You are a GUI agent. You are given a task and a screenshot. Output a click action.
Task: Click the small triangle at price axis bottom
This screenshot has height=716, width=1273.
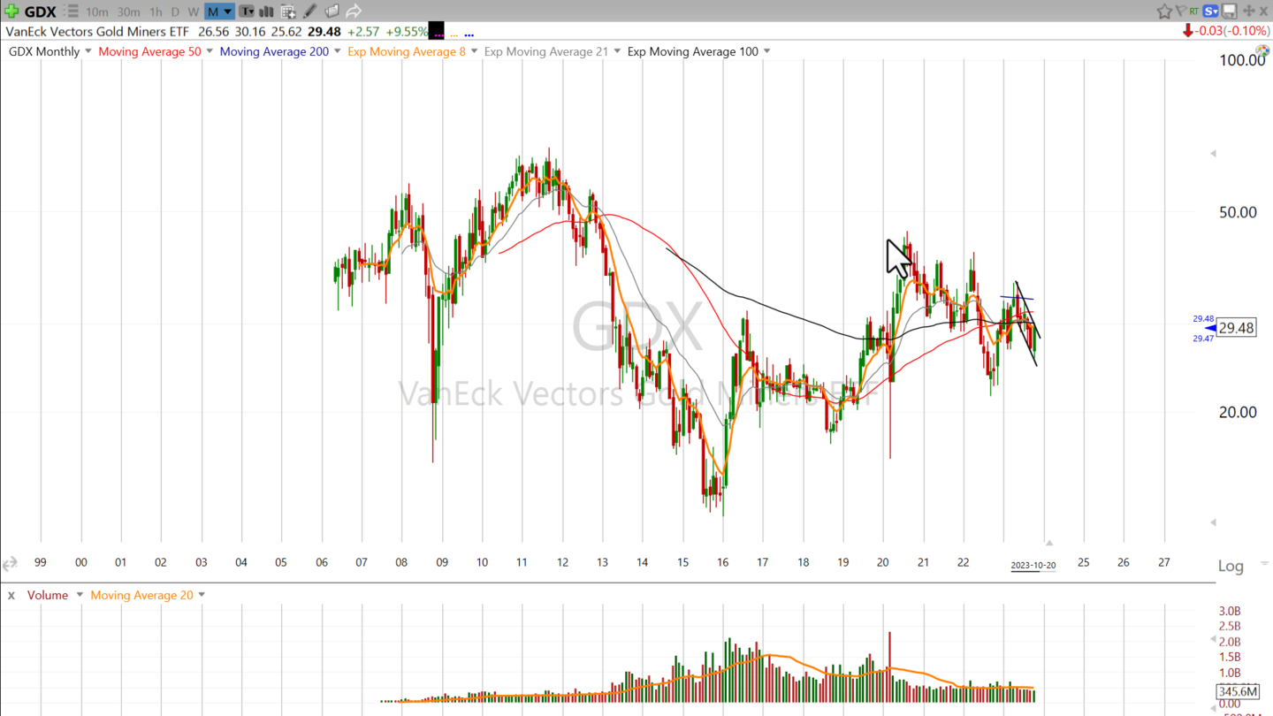tap(1213, 524)
